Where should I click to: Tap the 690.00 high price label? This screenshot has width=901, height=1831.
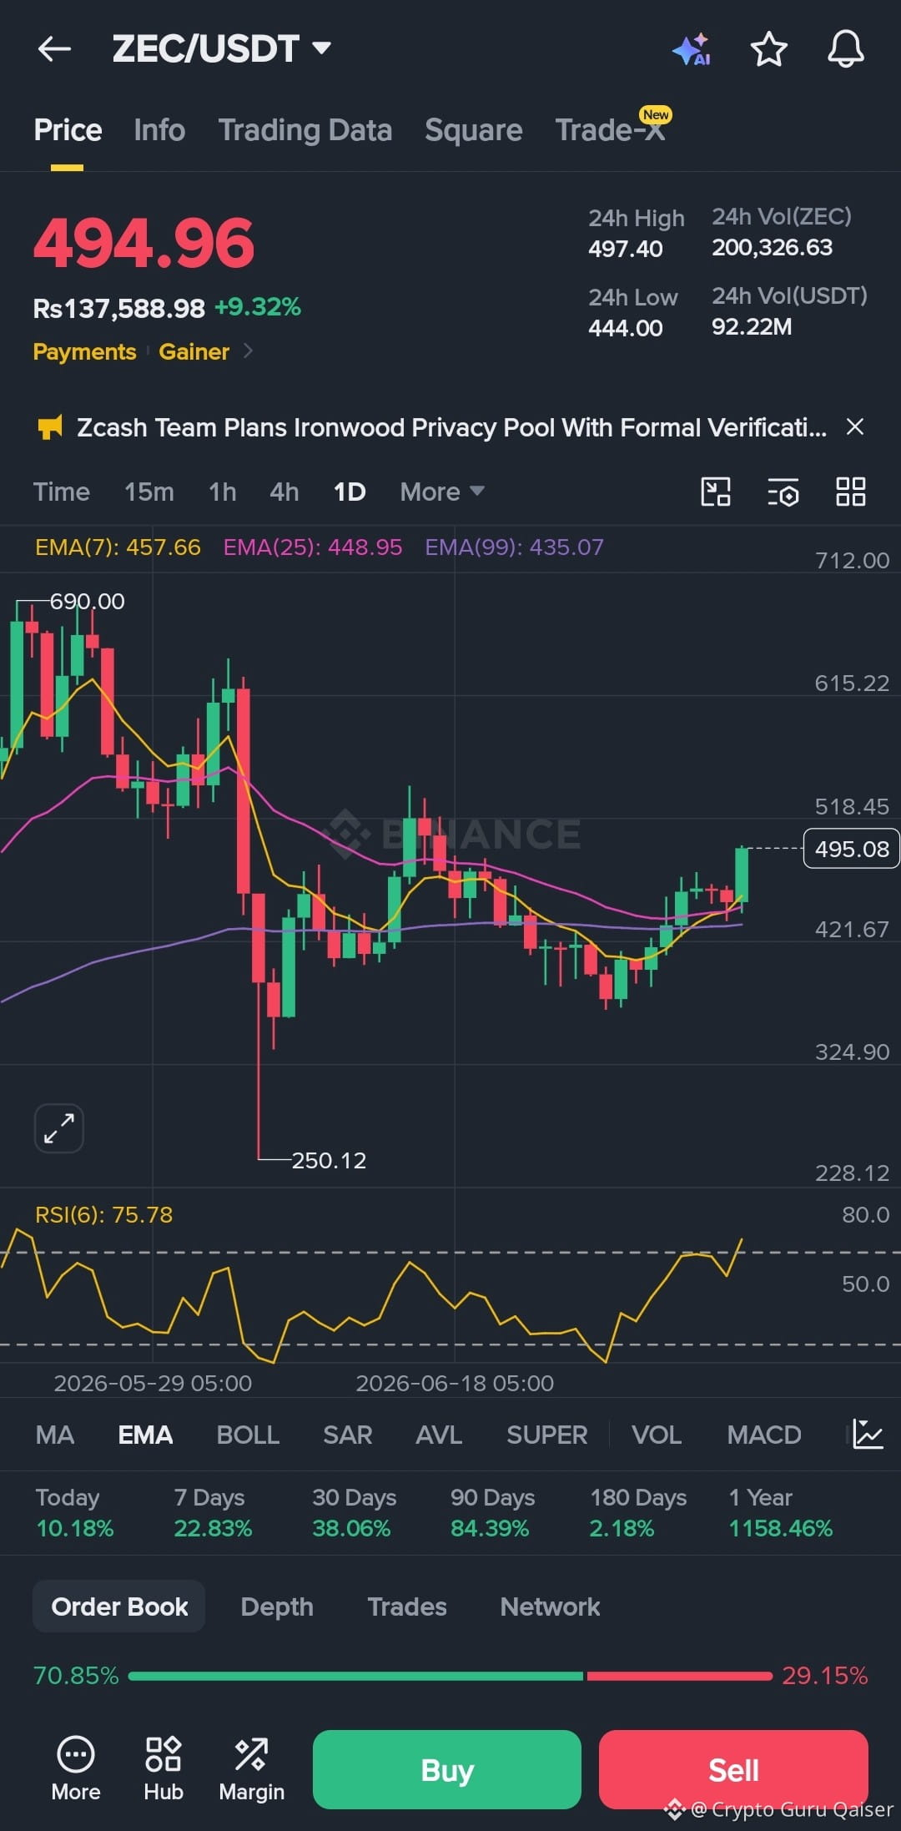(x=87, y=601)
